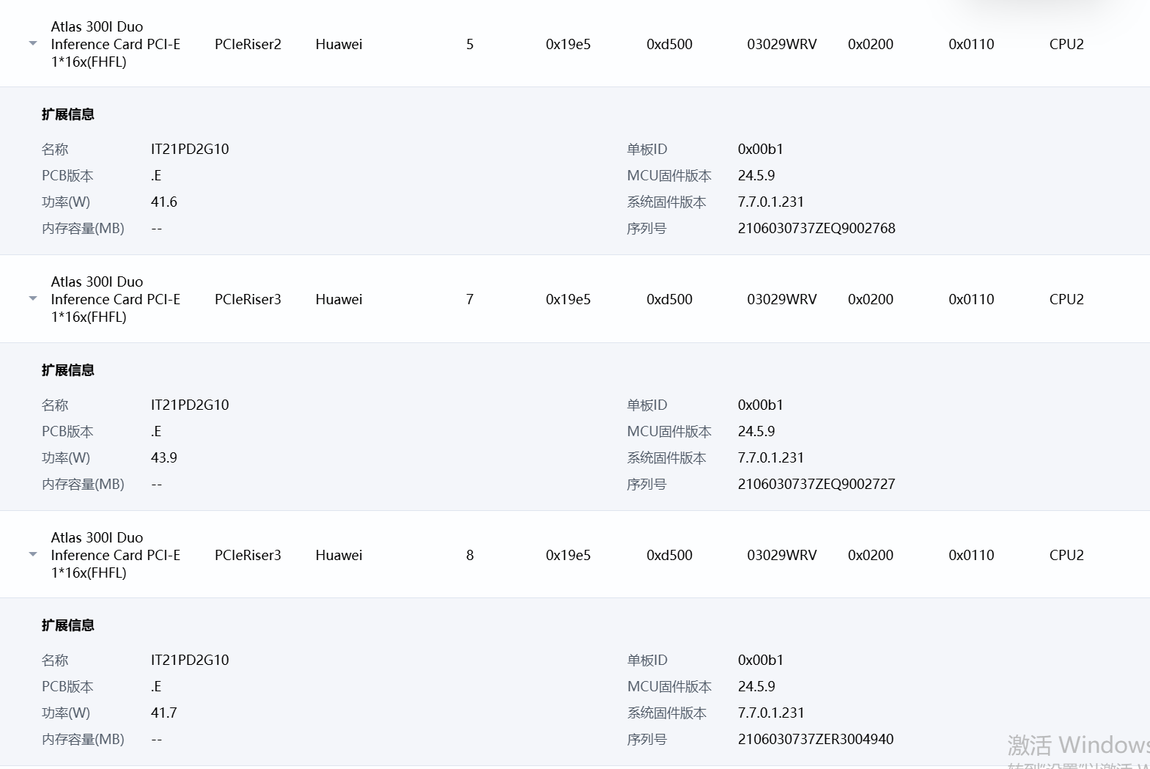Click the slot number 5 cell
The image size is (1150, 769).
click(x=470, y=44)
